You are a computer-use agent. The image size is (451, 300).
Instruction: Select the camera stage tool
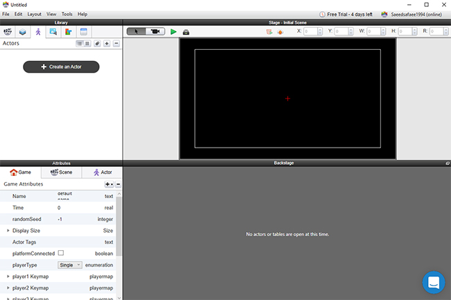coord(155,31)
